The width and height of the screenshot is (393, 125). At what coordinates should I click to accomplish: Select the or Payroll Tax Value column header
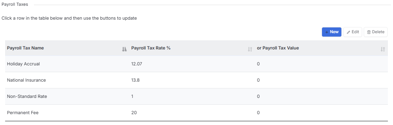(321, 48)
